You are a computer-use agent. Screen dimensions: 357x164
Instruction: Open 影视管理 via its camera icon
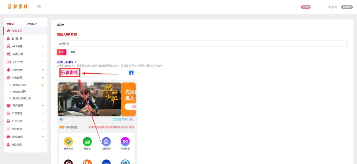9,137
